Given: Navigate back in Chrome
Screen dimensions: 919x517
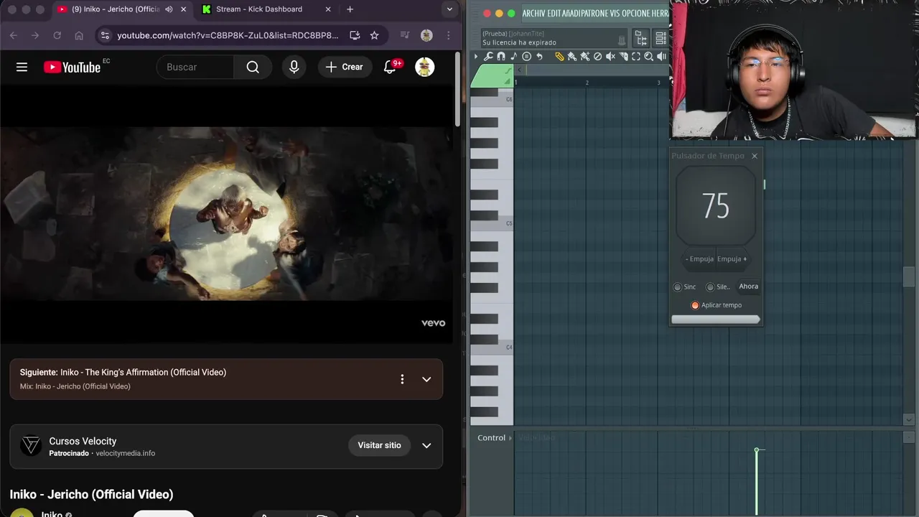Looking at the screenshot, I should 13,35.
